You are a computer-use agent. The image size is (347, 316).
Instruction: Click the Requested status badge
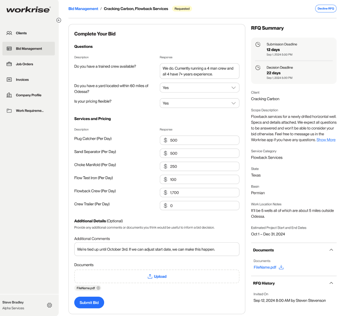click(182, 9)
